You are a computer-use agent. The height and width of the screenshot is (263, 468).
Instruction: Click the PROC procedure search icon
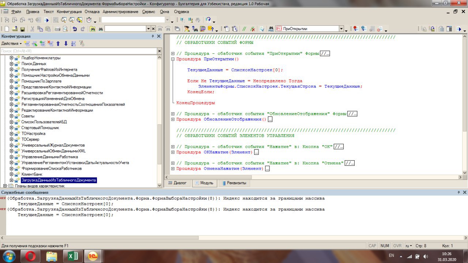(x=271, y=29)
